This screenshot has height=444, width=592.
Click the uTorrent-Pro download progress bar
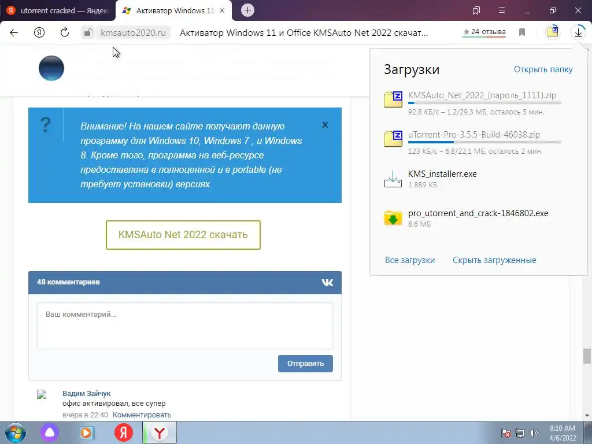[485, 142]
